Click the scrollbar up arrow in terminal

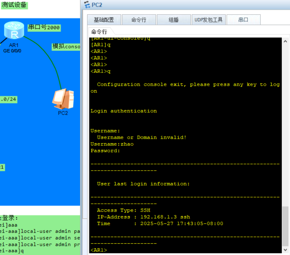pos(285,41)
